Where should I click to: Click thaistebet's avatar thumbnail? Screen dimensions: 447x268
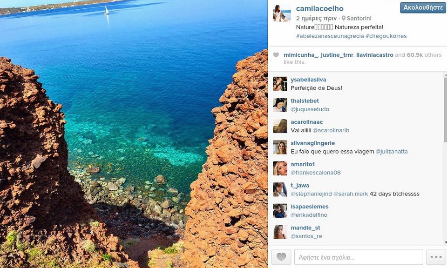pos(280,105)
